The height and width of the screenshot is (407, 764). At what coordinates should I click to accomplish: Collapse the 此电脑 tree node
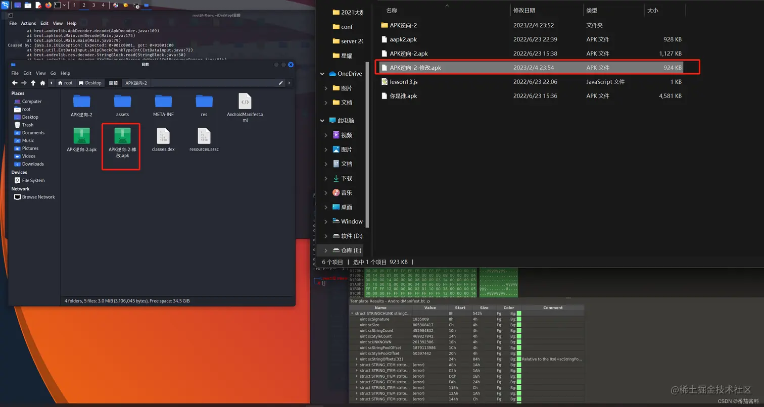(322, 121)
